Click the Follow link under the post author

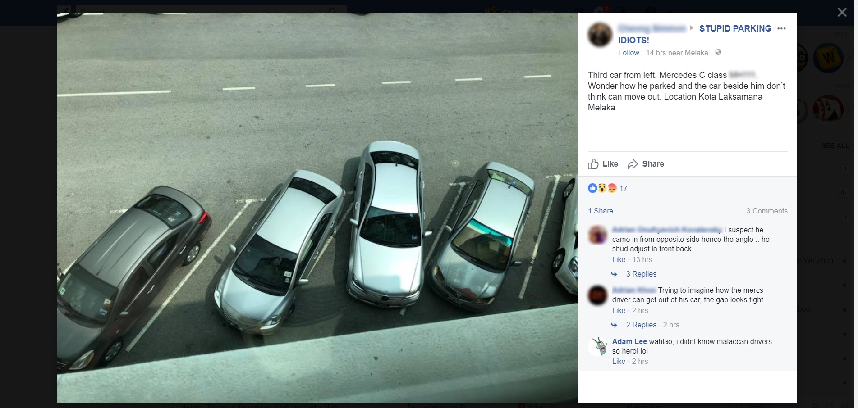click(x=628, y=53)
